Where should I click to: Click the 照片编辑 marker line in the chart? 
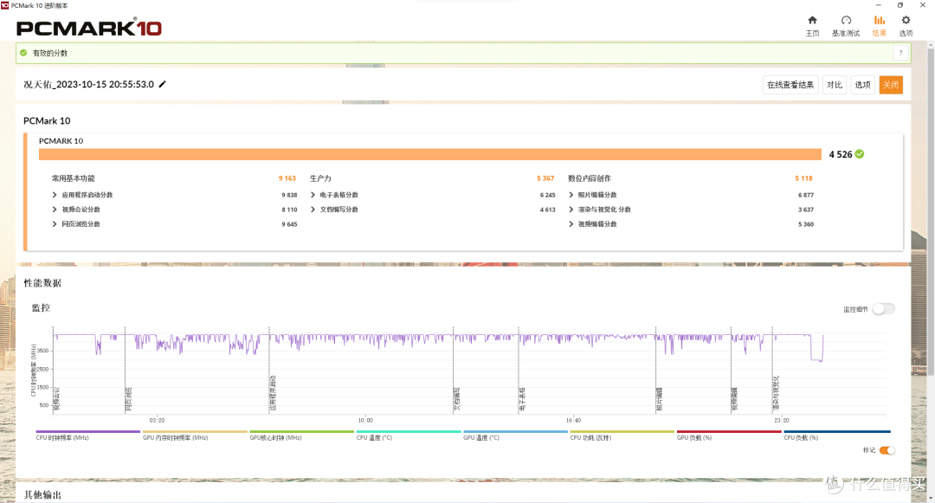(x=656, y=370)
